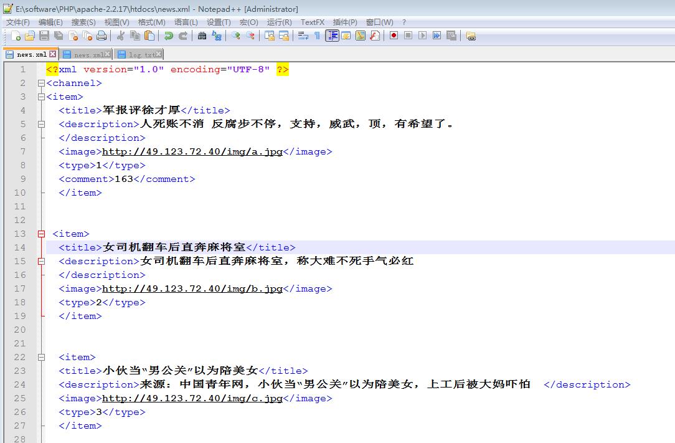This screenshot has height=443, width=675.
Task: Click the b.jpg image URL on line 17
Action: pyautogui.click(x=192, y=288)
